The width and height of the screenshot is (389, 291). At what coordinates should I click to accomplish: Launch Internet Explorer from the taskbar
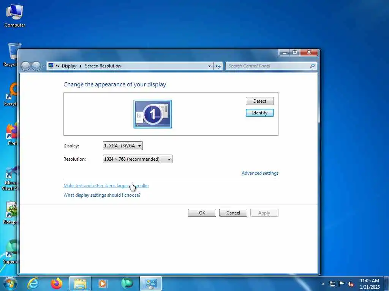point(33,283)
